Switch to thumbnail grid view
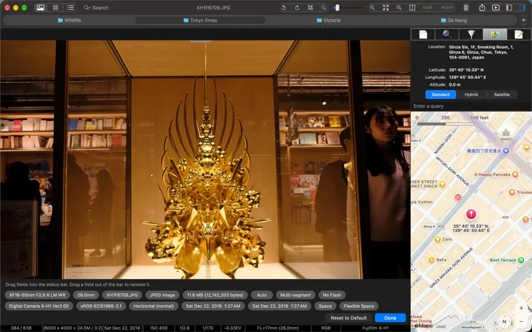 [56, 7]
